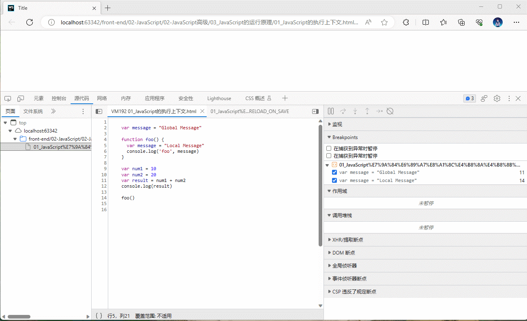Enable the first pause on exceptions checkbox
The width and height of the screenshot is (527, 321).
329,149
